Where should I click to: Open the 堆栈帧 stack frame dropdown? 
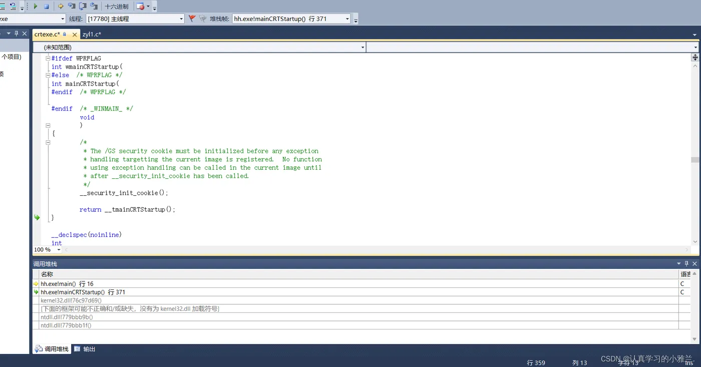tap(291, 19)
